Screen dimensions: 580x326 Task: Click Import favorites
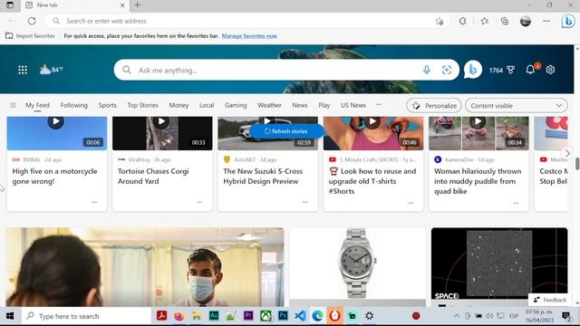tap(30, 36)
